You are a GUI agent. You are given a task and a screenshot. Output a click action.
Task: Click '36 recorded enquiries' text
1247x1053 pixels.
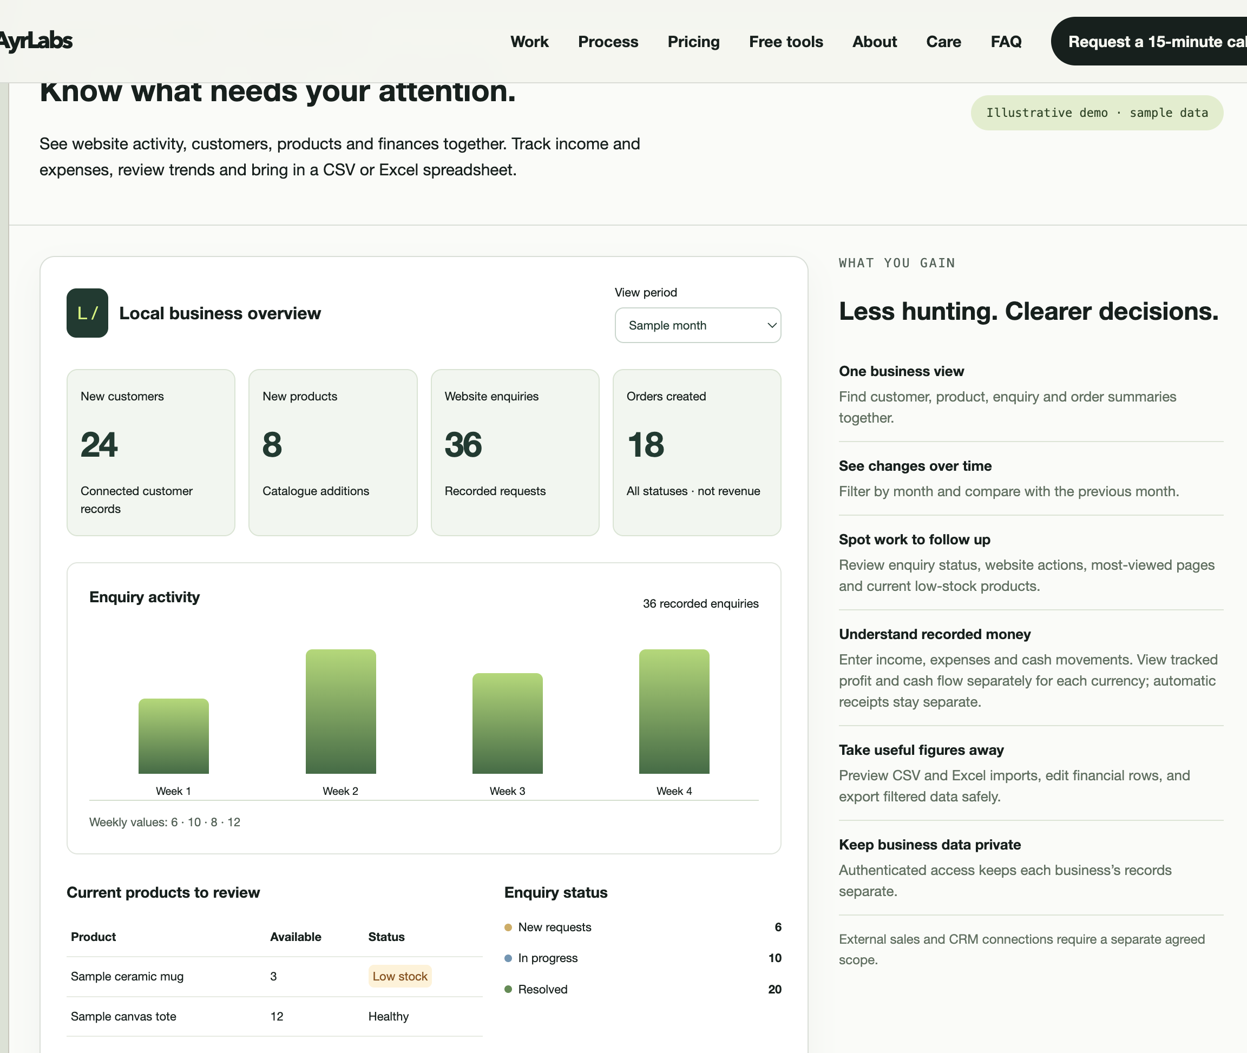(x=700, y=603)
